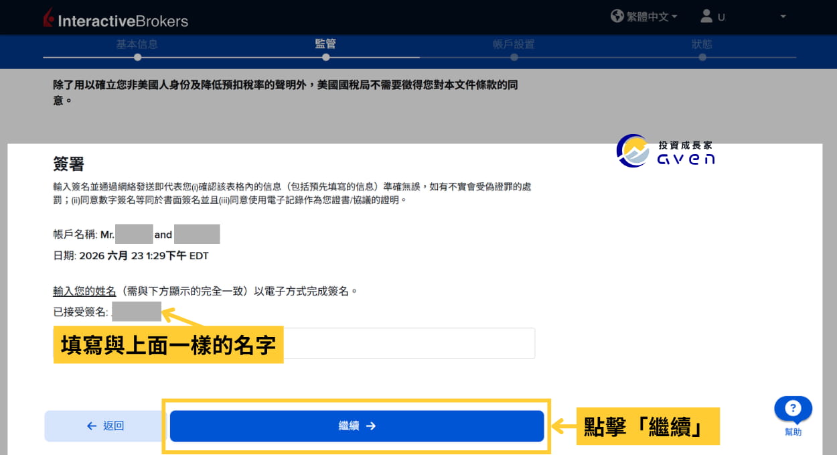Click the globe language icon
837x455 pixels.
pyautogui.click(x=617, y=16)
